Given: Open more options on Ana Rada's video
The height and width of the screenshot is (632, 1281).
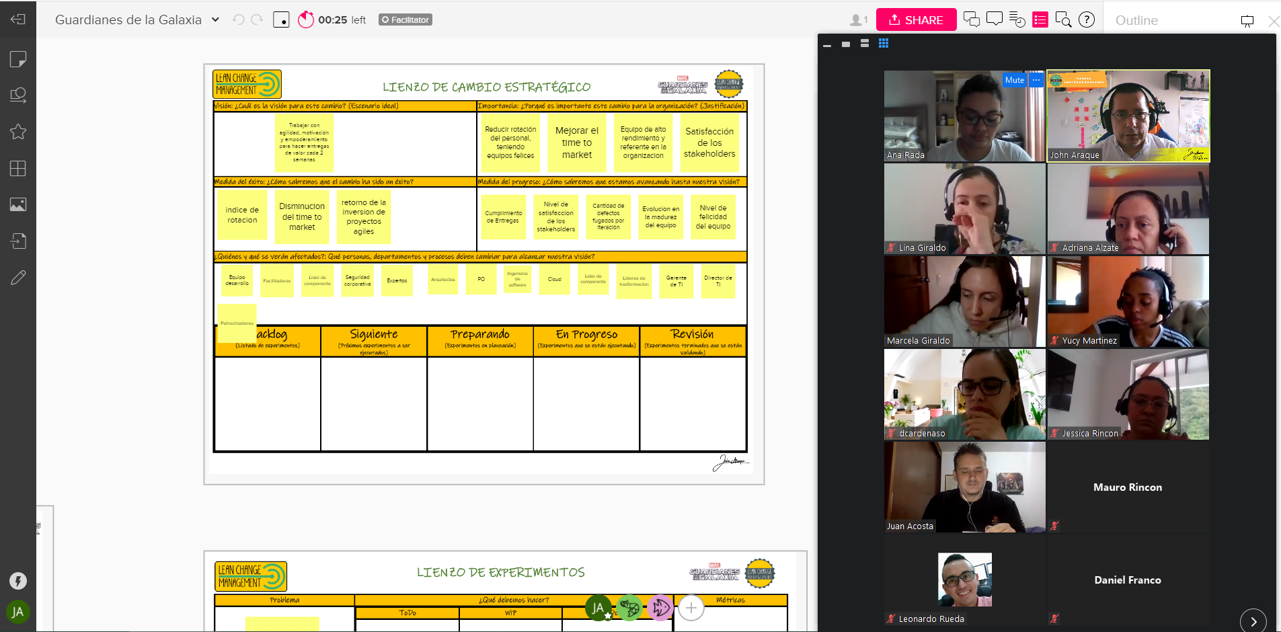Looking at the screenshot, I should [x=1036, y=80].
